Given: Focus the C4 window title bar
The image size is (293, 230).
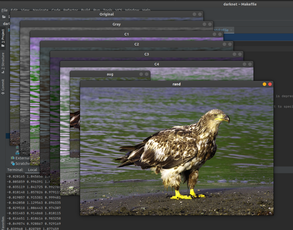Looking at the screenshot, I should click(157, 64).
